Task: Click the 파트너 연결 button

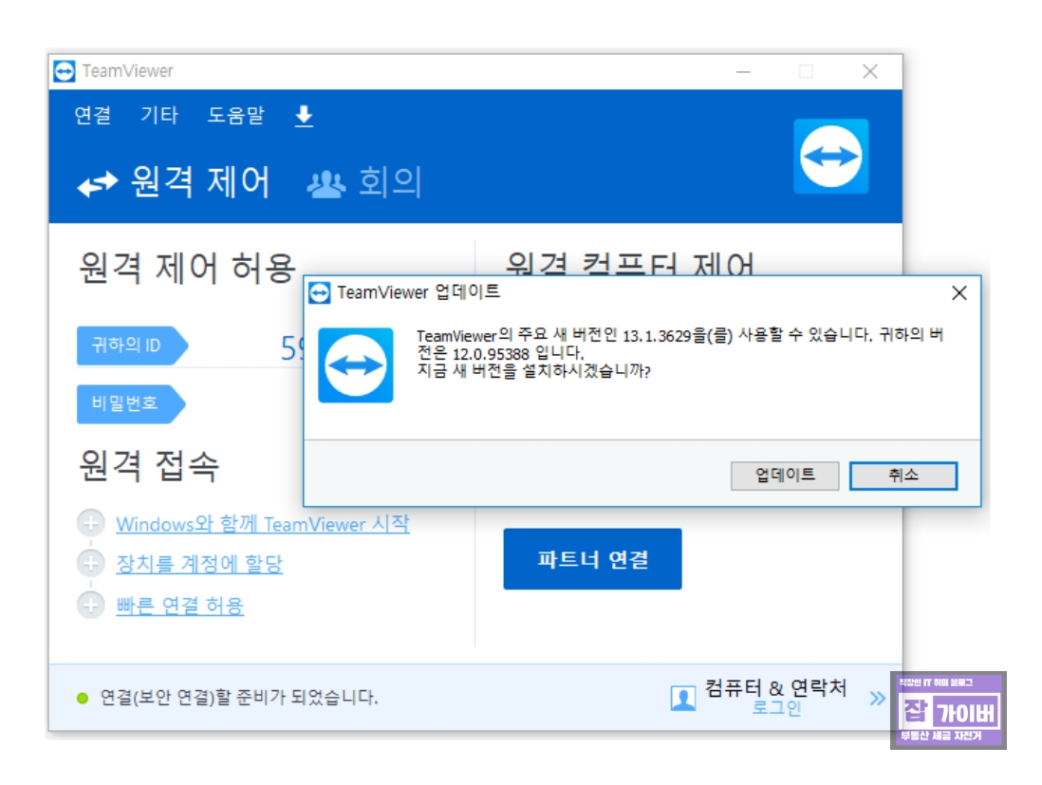Action: coord(592,559)
